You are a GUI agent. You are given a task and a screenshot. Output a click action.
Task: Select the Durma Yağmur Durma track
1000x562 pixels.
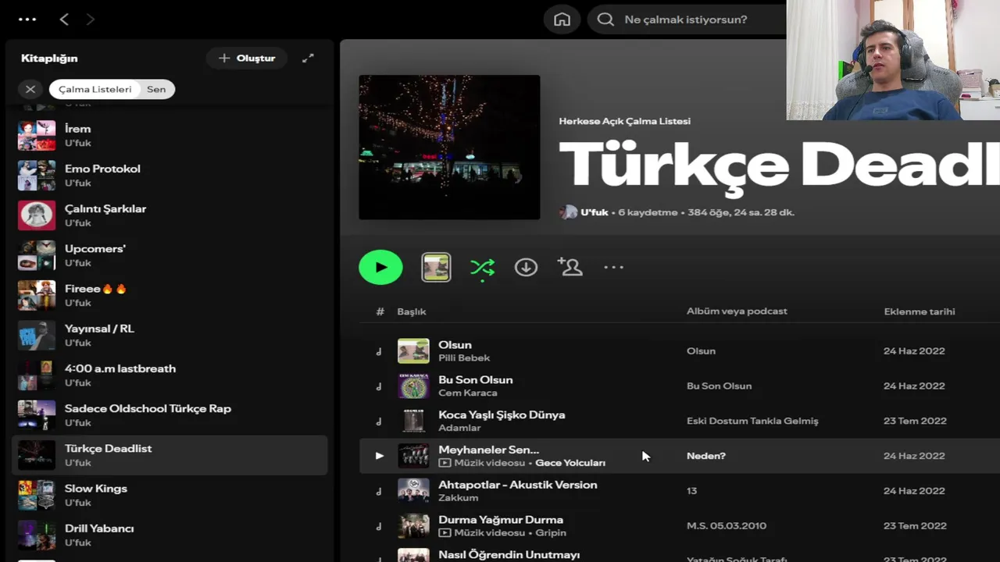501,519
